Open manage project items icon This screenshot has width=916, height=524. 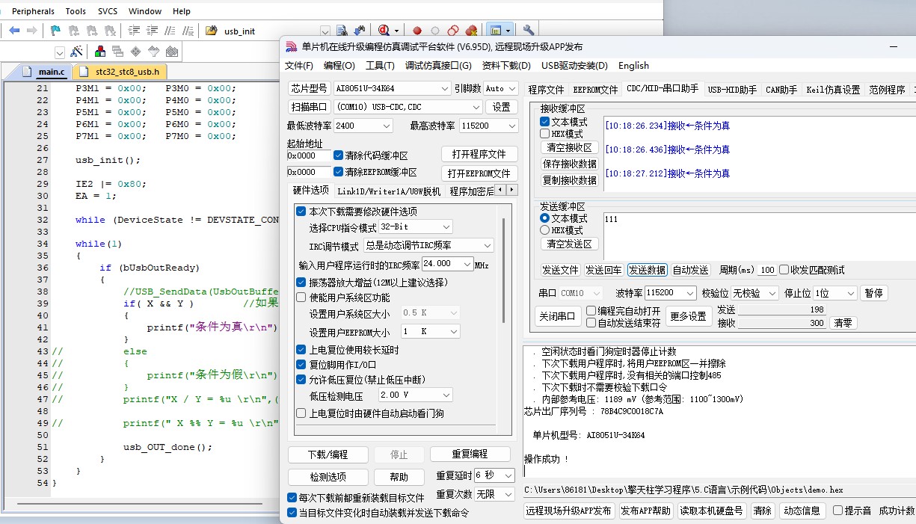(x=99, y=52)
